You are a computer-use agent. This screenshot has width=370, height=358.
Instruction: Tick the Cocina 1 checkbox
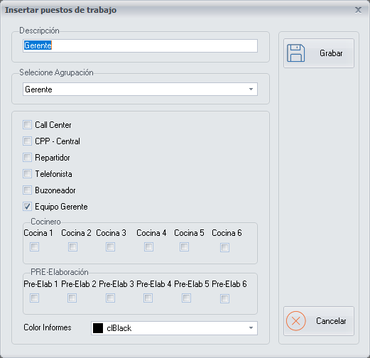34,247
